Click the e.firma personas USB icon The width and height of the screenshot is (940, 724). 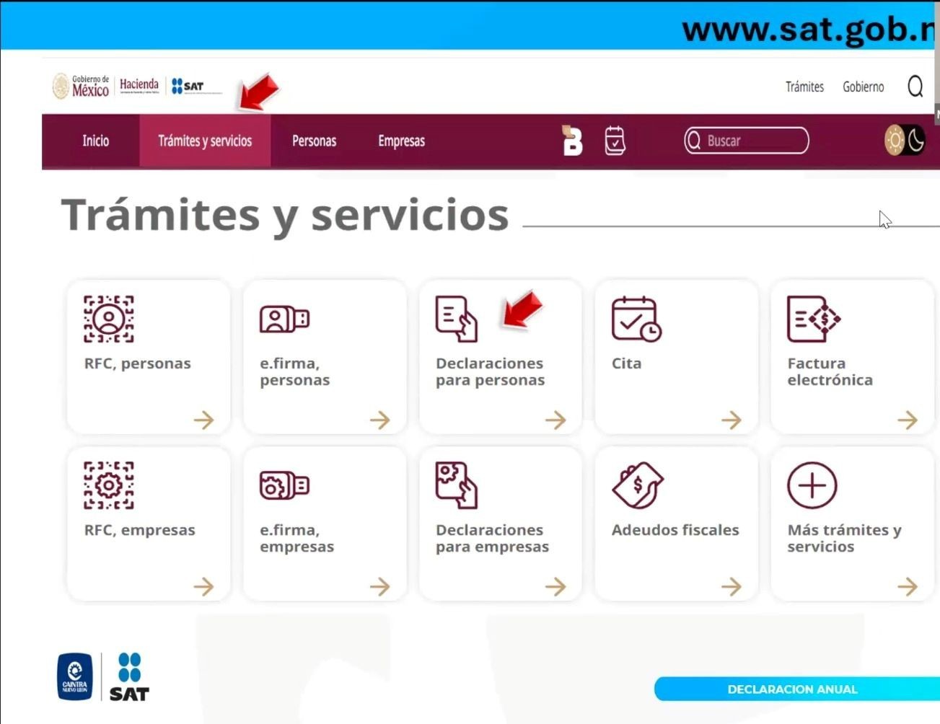tap(284, 319)
